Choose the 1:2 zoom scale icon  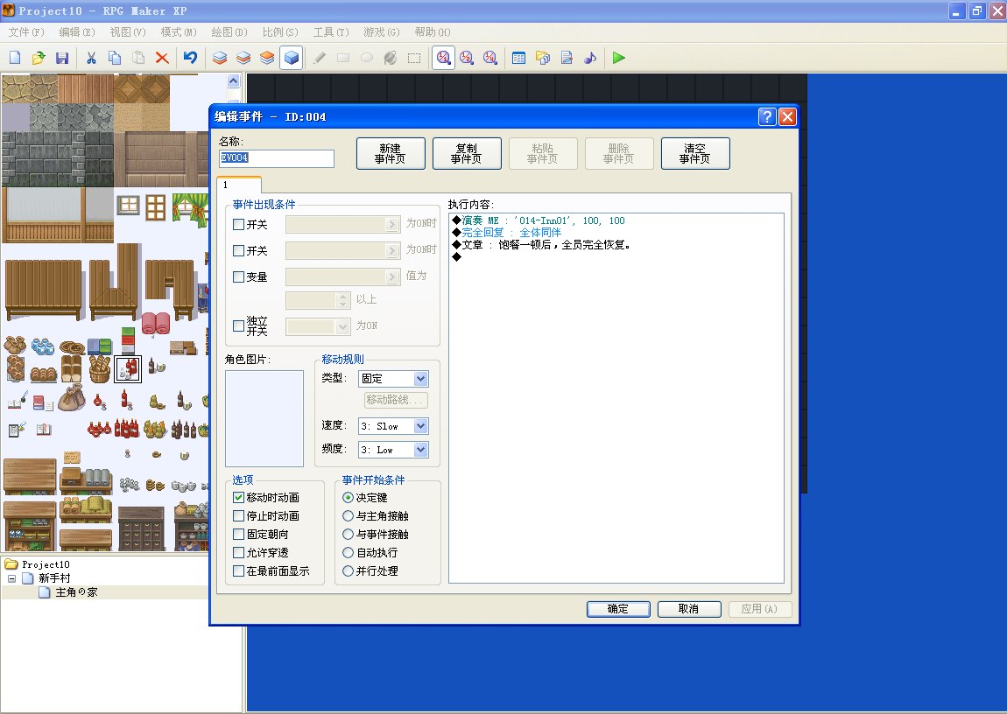(x=467, y=58)
